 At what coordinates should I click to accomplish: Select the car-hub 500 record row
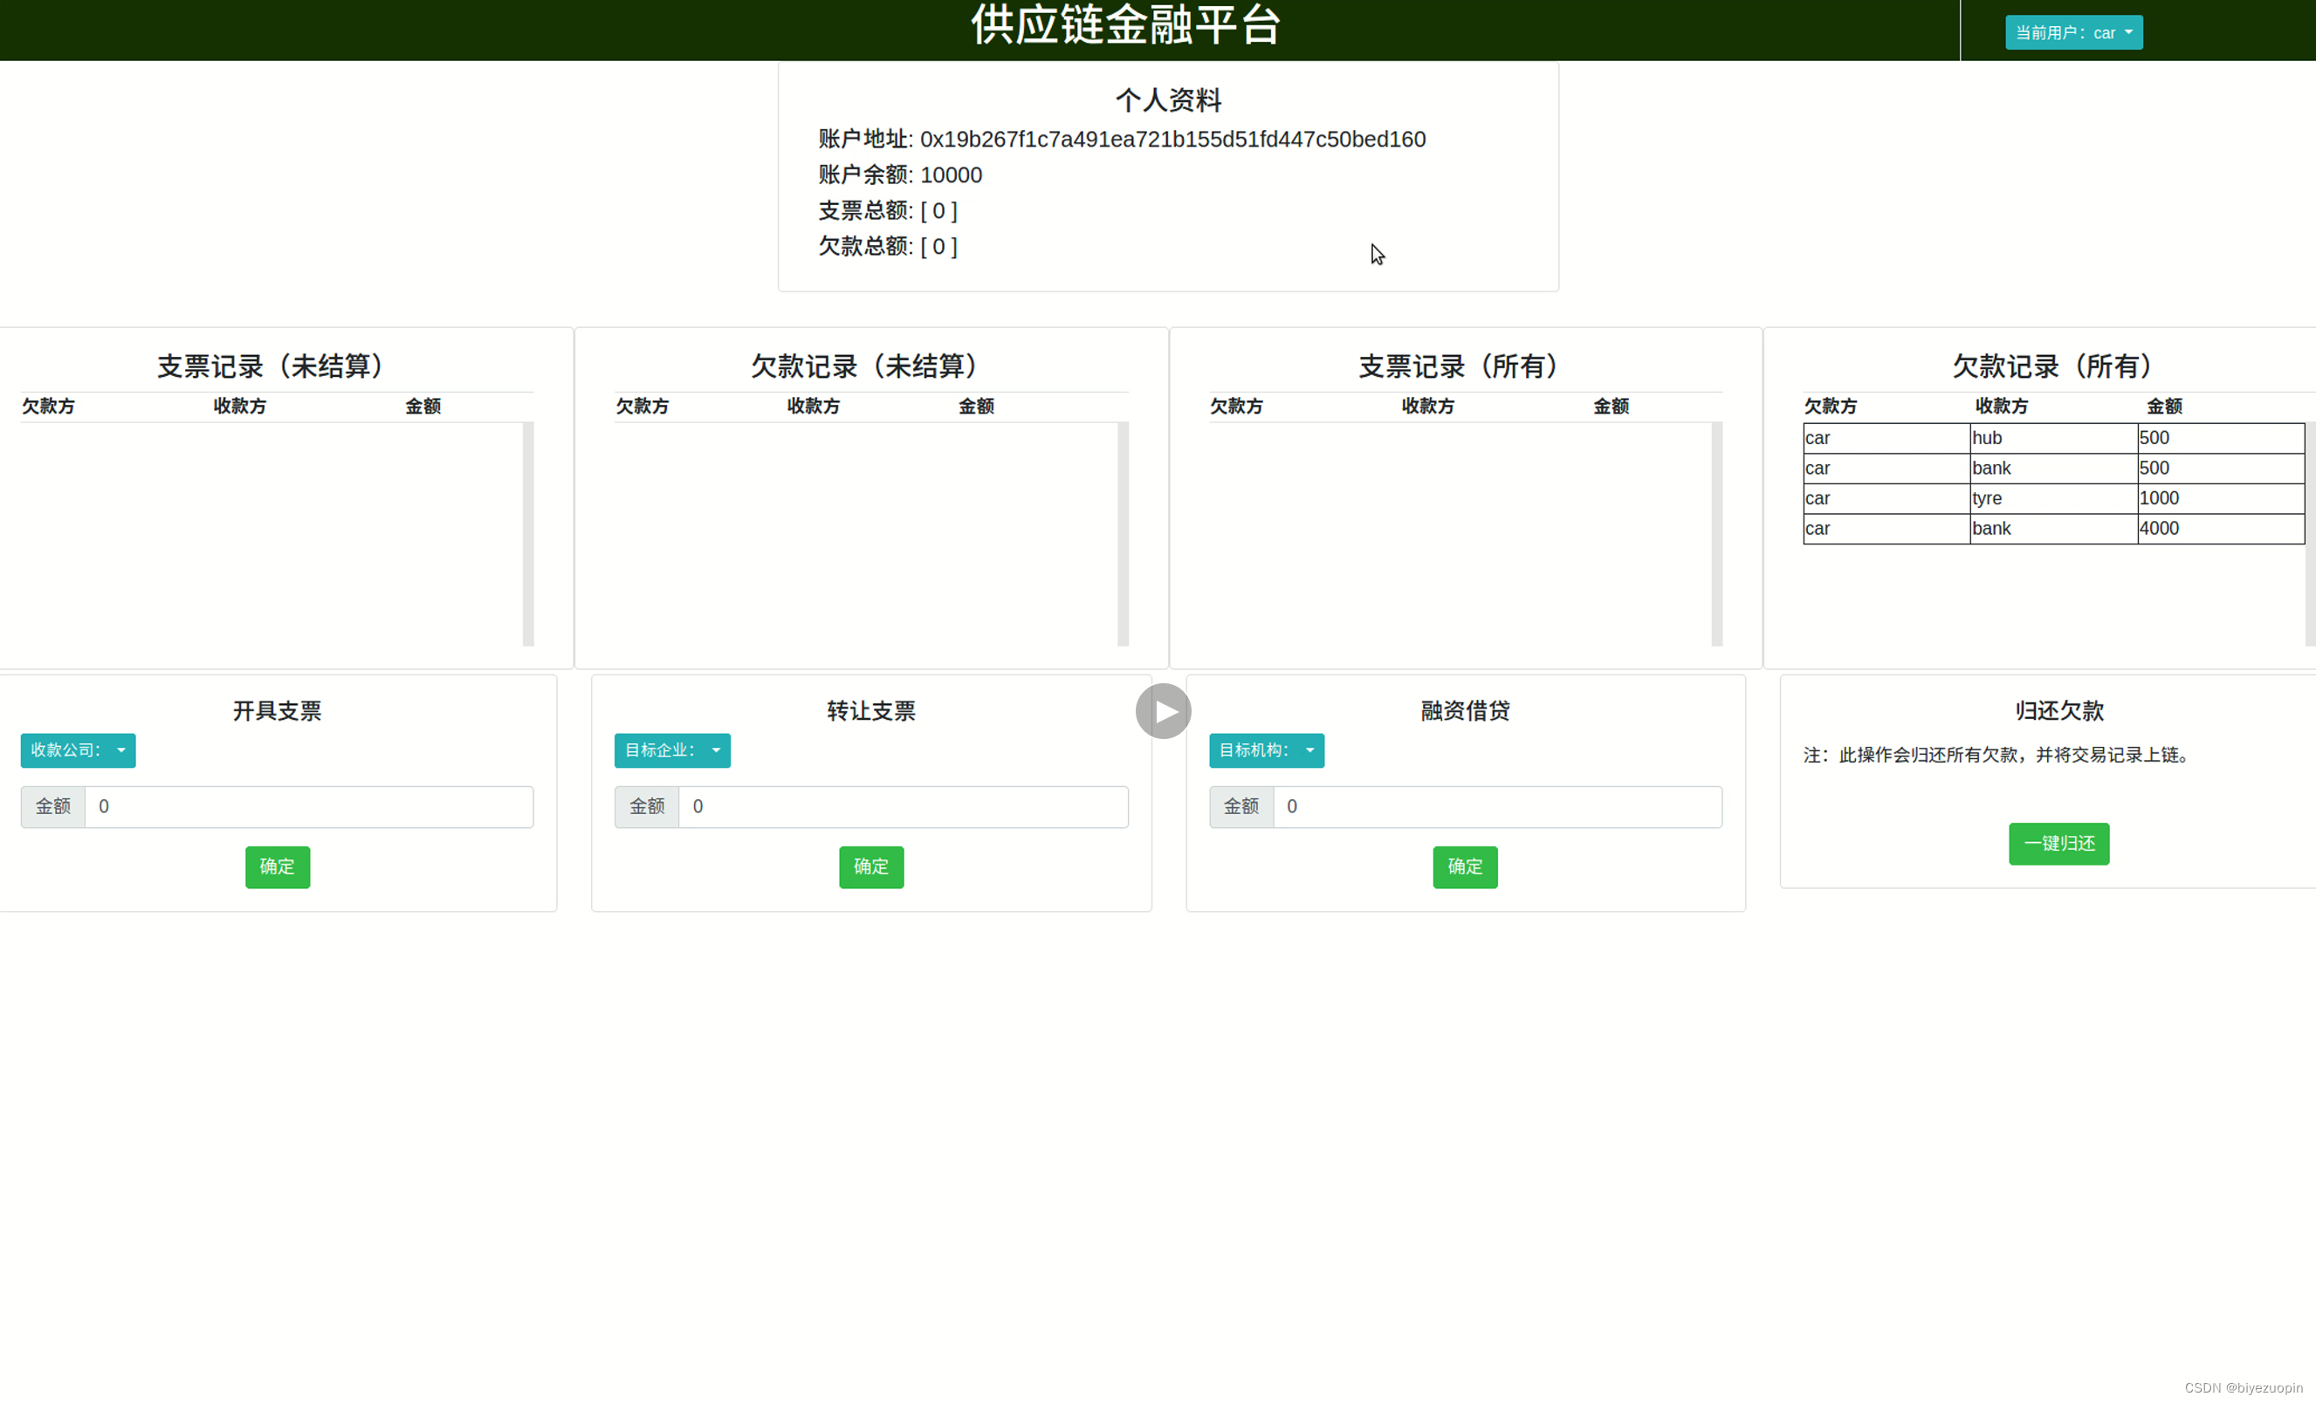(2051, 438)
